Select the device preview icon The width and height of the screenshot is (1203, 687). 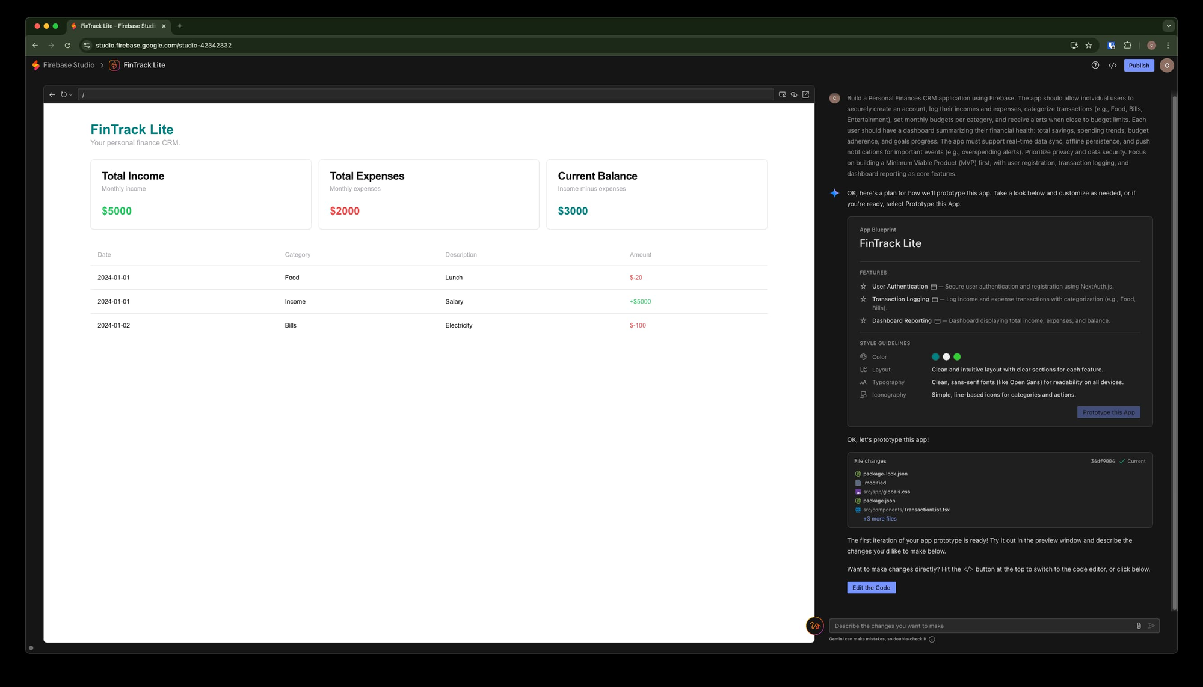pos(782,94)
